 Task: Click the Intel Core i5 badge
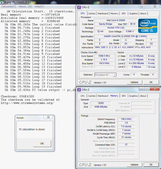click(148, 26)
